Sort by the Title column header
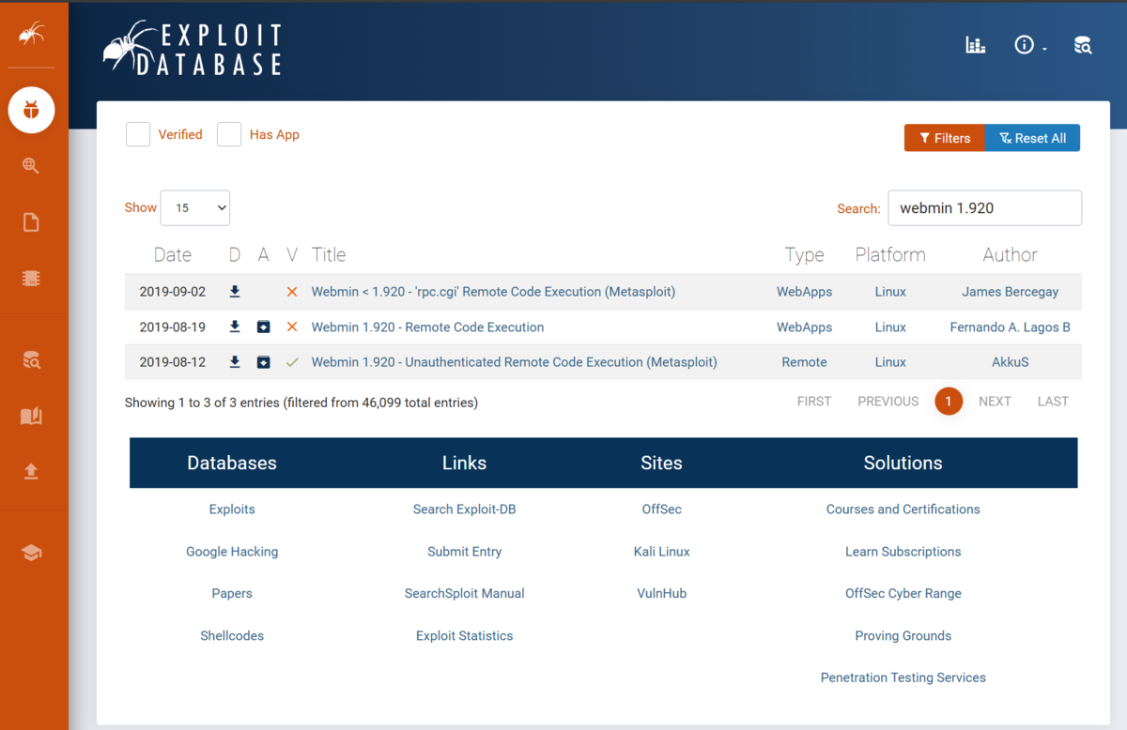The image size is (1127, 730). click(x=329, y=255)
